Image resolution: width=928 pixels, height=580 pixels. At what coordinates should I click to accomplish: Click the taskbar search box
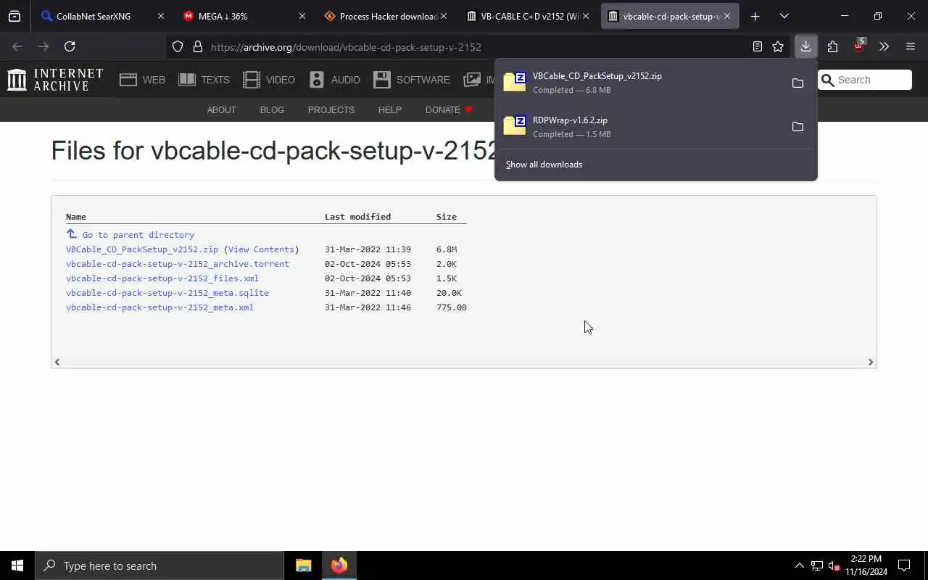(x=159, y=565)
